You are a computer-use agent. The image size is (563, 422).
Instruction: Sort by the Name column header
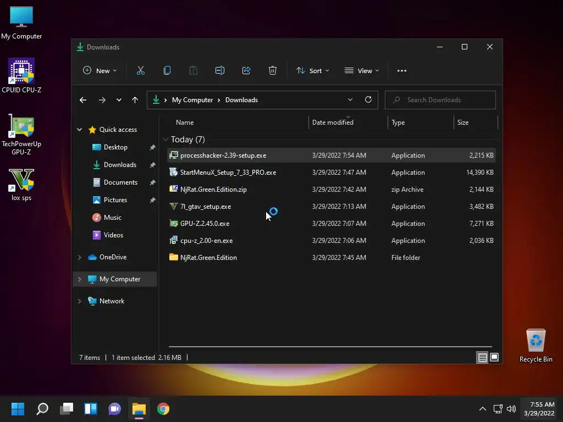[185, 123]
